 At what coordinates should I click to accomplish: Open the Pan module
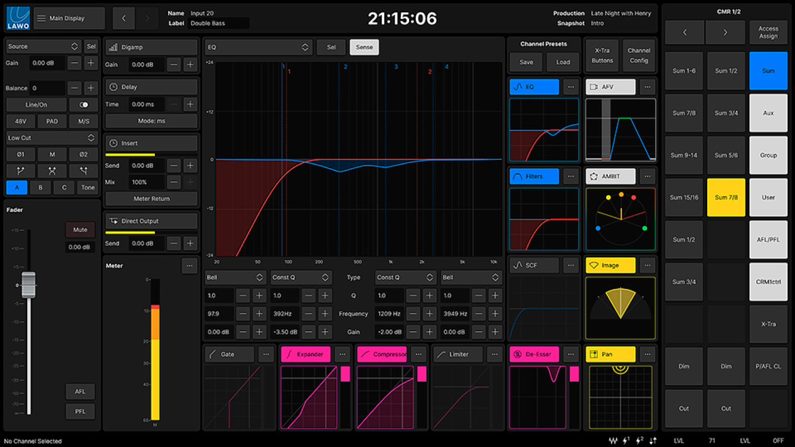coord(610,354)
